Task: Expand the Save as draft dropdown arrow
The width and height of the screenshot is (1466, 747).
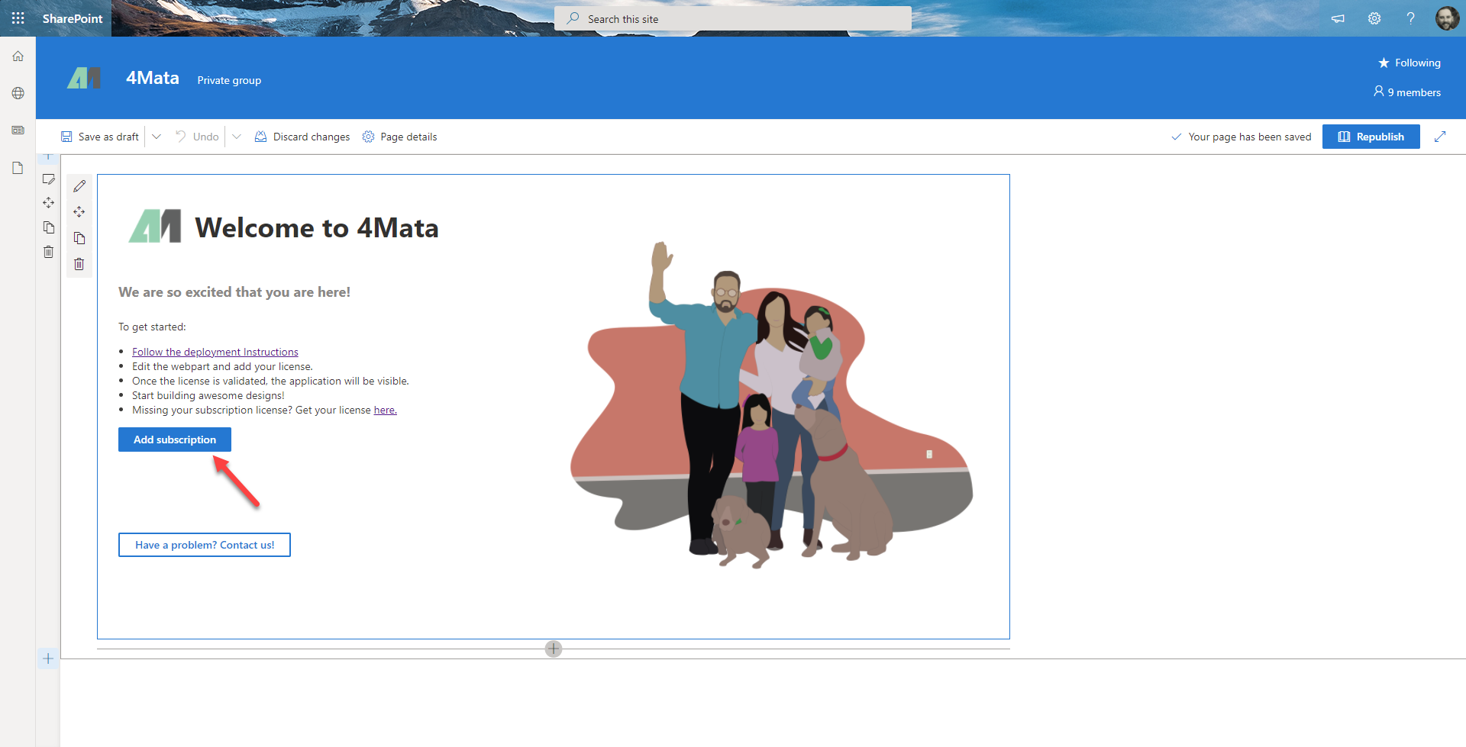Action: (157, 137)
